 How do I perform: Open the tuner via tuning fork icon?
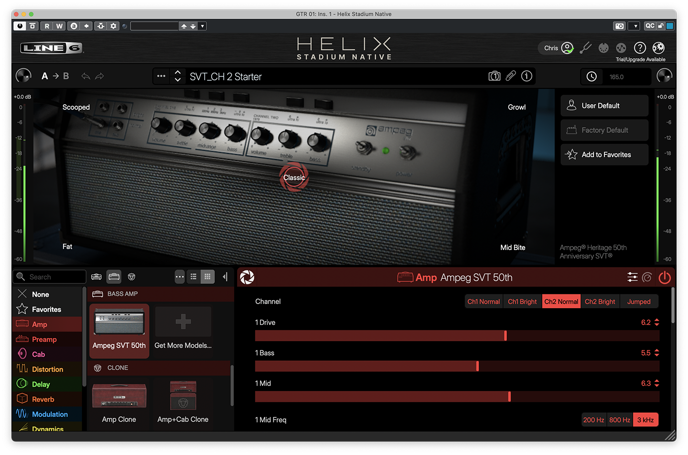coord(585,48)
